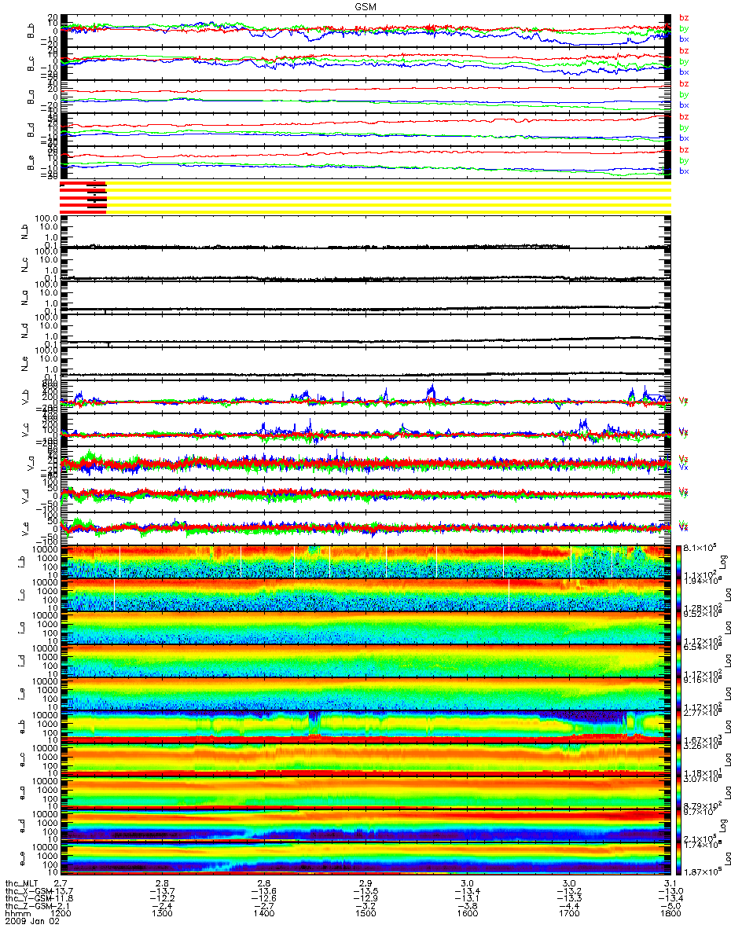Click the 1700 time tick label
Image resolution: width=731 pixels, height=943 pixels.
pos(568,912)
